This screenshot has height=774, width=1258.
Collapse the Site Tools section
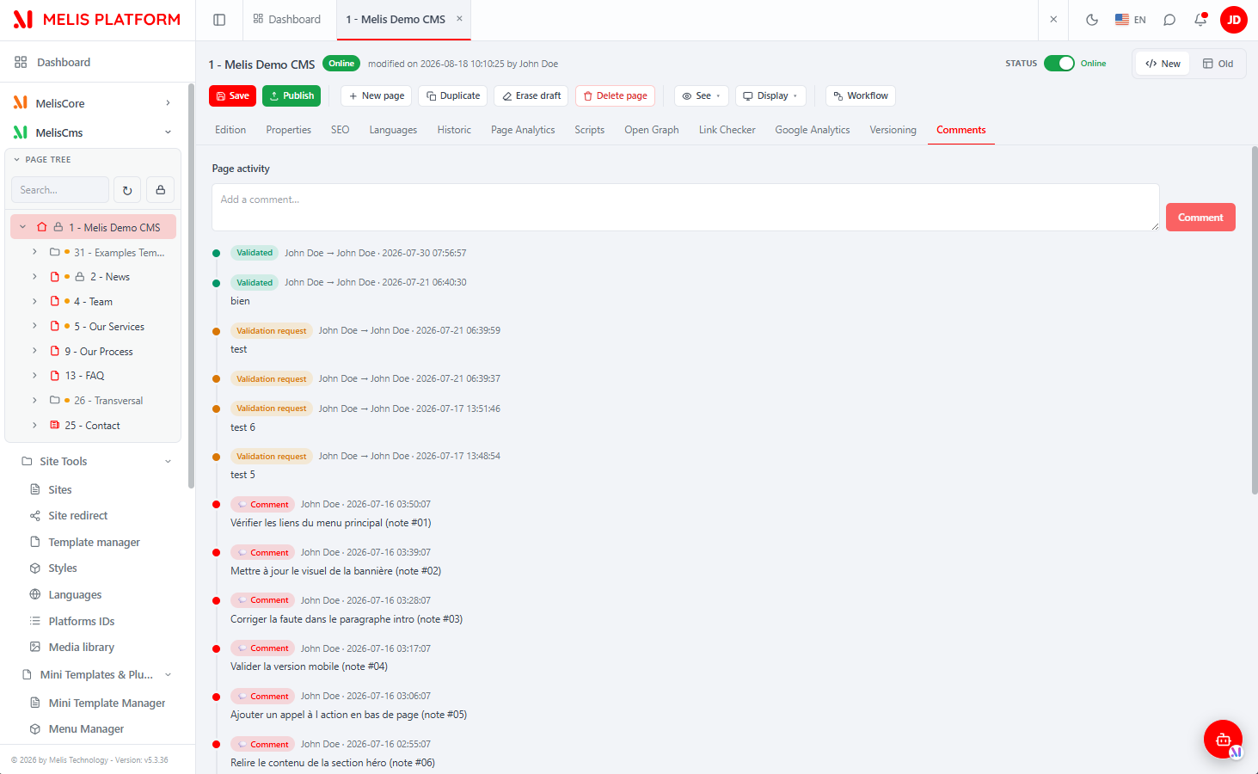tap(168, 462)
